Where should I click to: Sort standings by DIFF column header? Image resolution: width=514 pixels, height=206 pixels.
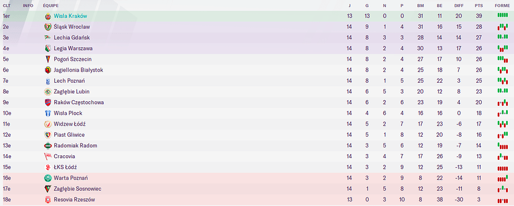point(459,6)
